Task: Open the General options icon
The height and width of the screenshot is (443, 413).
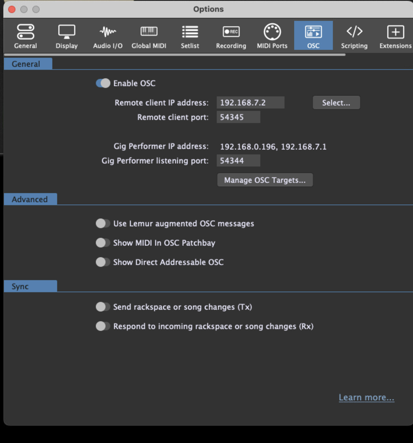Action: [25, 32]
